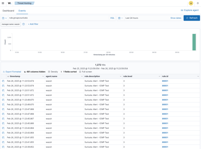The image size is (201, 149).
Task: Expand the rule.id column header menu
Action: [198, 76]
